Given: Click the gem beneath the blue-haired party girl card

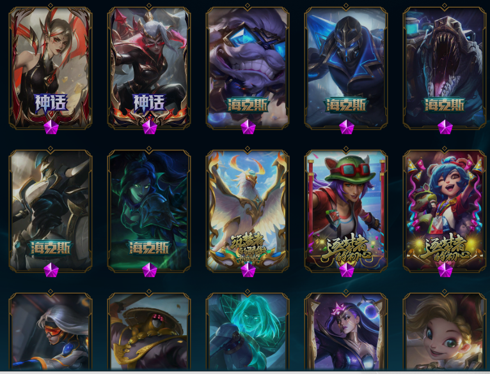Looking at the screenshot, I should pyautogui.click(x=445, y=270).
